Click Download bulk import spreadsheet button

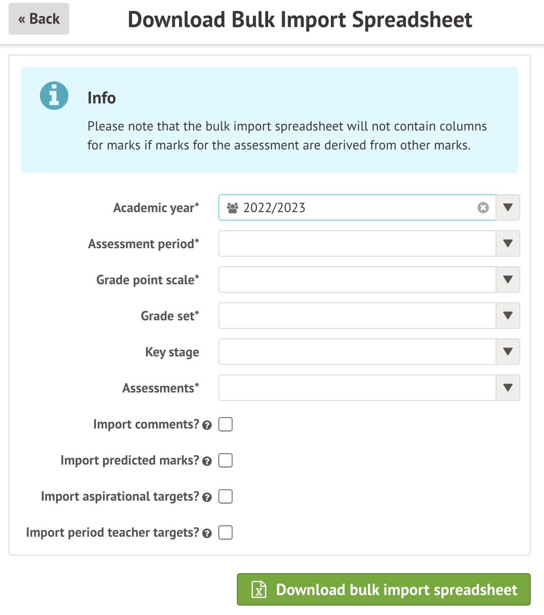click(x=384, y=589)
